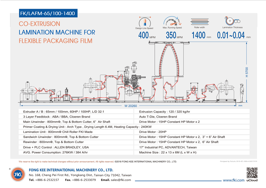Click the Extrusion Capacity 120 / 320 kg/hr cell
Viewport: 266px width, 188px height.
[x=192, y=112]
